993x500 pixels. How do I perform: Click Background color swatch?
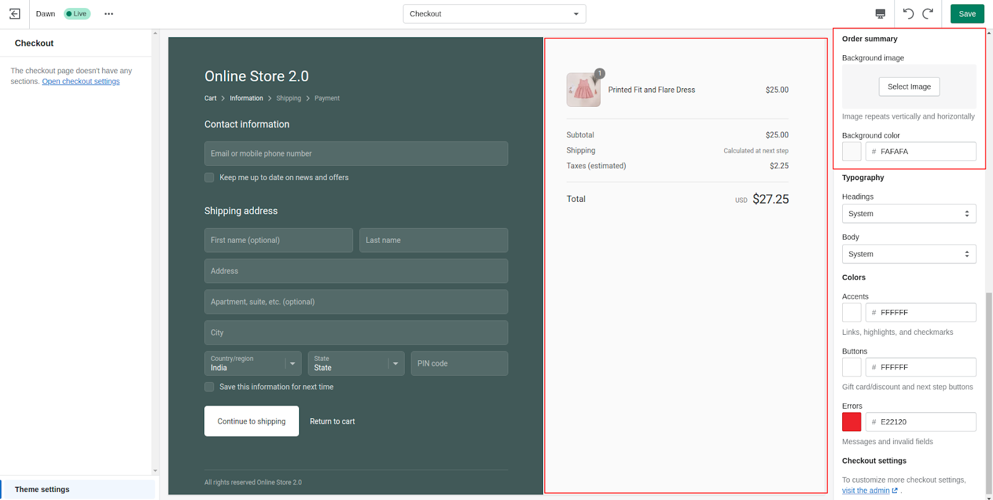click(x=851, y=152)
